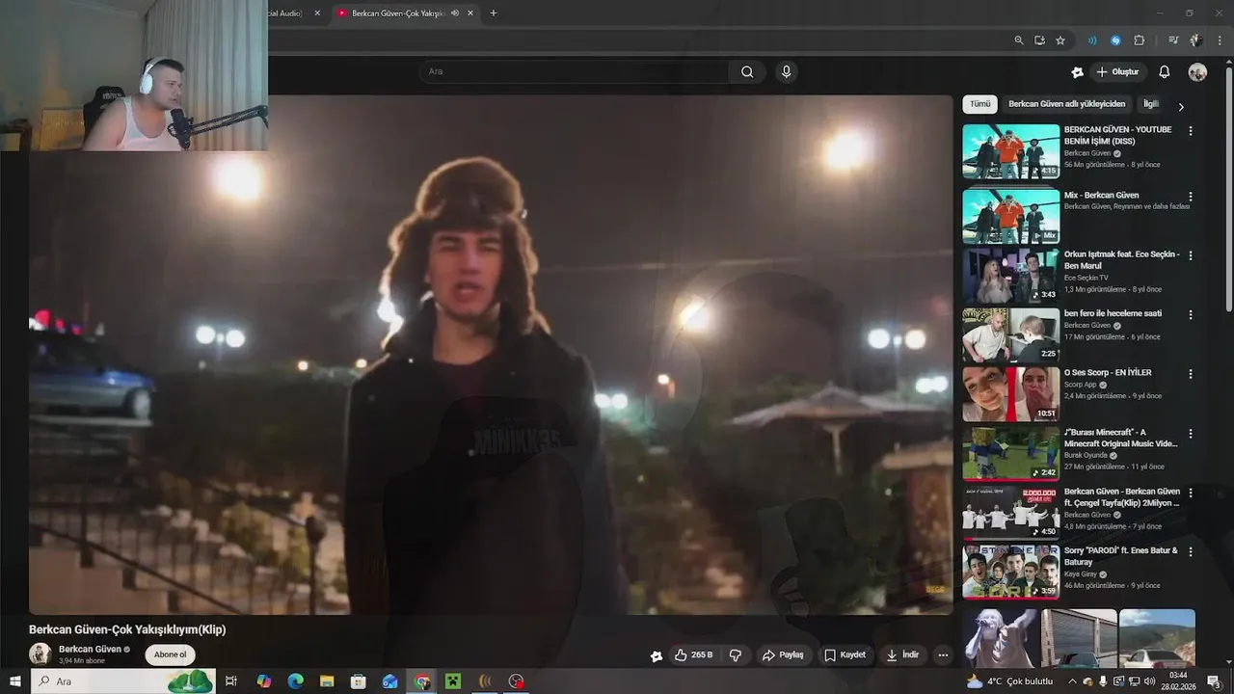Image resolution: width=1234 pixels, height=694 pixels.
Task: Open a new browser tab
Action: click(x=494, y=13)
